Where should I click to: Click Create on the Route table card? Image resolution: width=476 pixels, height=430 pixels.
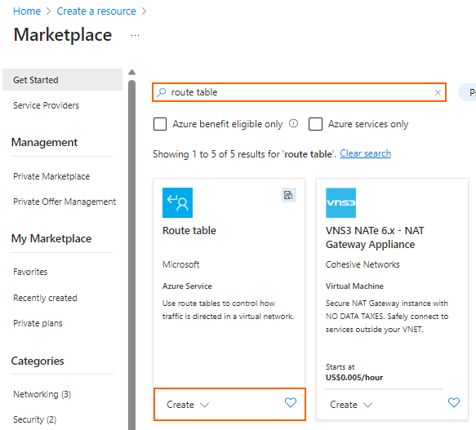(180, 405)
